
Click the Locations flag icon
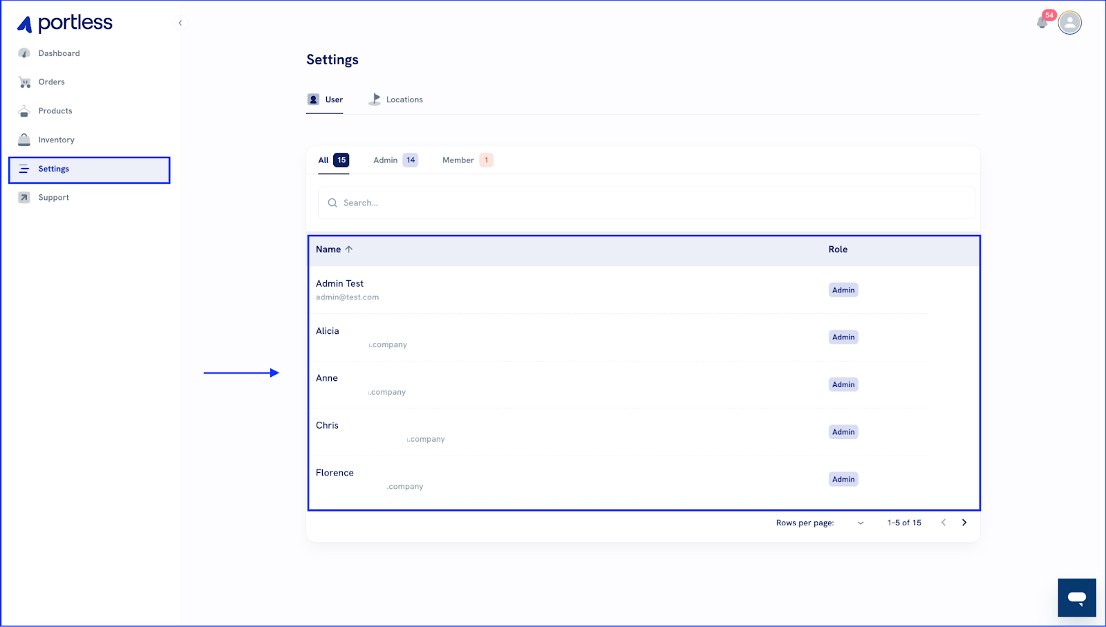point(375,99)
